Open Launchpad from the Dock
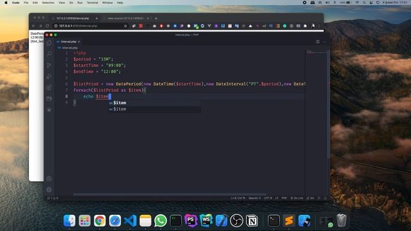 pyautogui.click(x=84, y=221)
